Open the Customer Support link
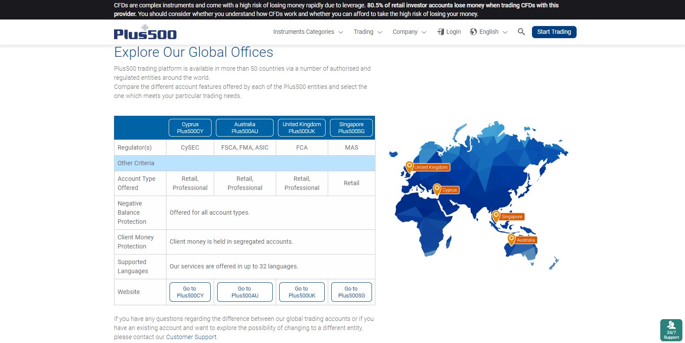Viewport: 685px width, 343px height. 191,337
